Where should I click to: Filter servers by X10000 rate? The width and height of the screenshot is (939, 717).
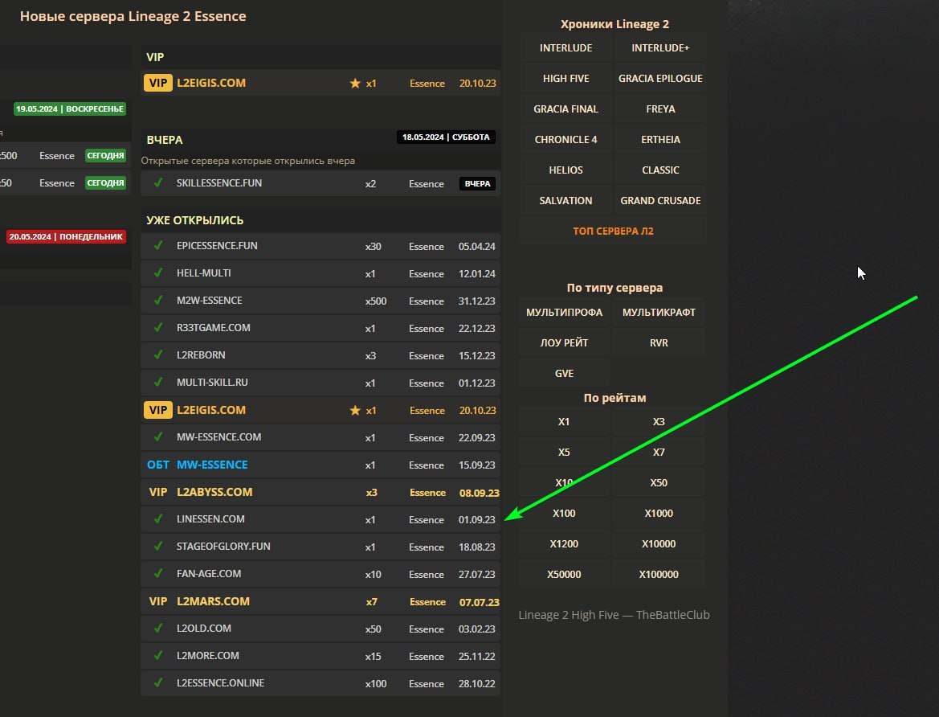(x=659, y=544)
